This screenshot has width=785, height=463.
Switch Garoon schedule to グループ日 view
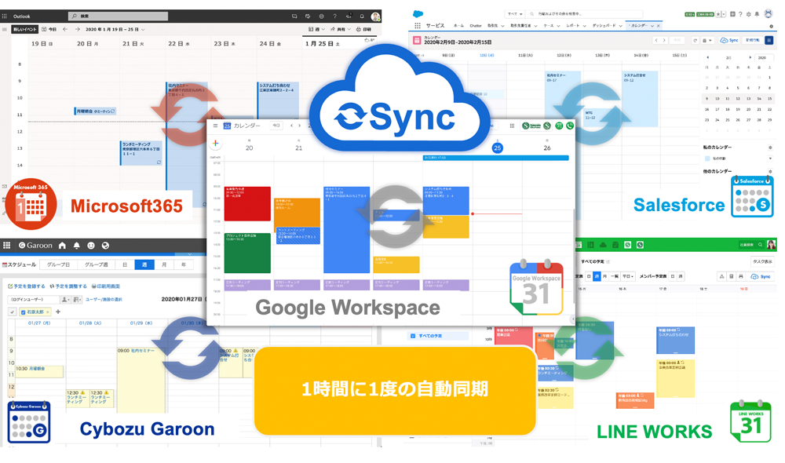(x=59, y=264)
